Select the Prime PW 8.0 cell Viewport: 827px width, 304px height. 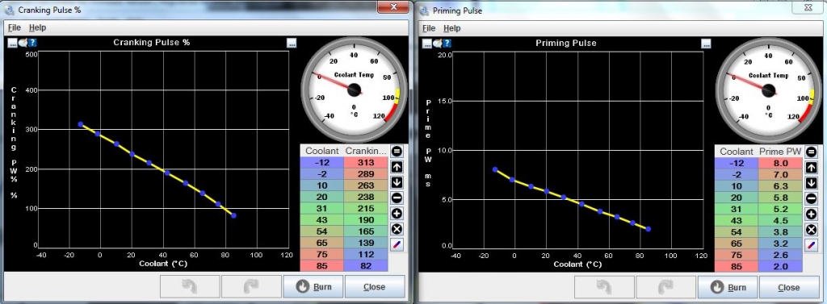pyautogui.click(x=781, y=163)
